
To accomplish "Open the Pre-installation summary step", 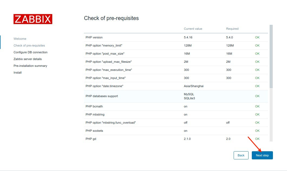I will pos(30,66).
